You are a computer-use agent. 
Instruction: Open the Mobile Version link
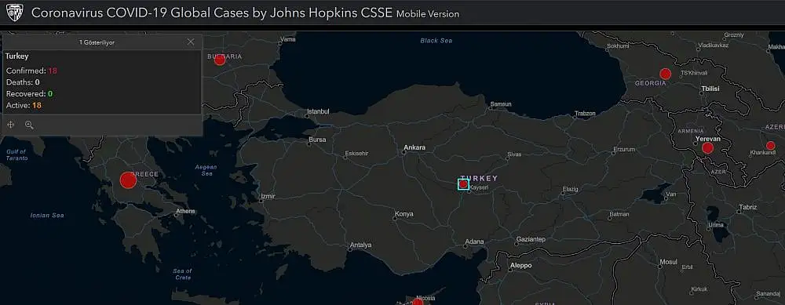(428, 14)
